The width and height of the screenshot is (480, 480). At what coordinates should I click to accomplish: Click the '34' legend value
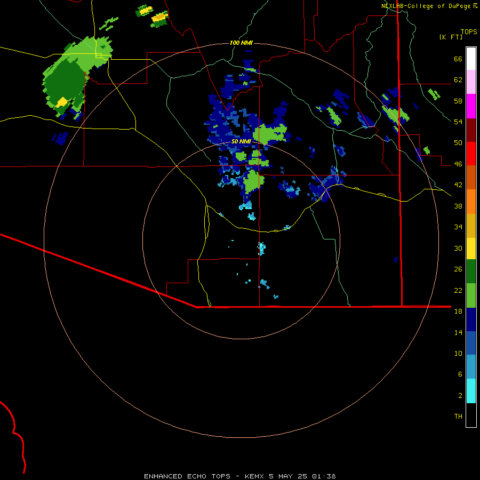pyautogui.click(x=458, y=227)
